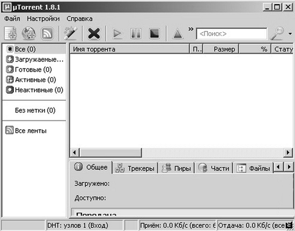This screenshot has height=231, width=295.
Task: Maximize the µTorrent window
Action: coord(277,7)
